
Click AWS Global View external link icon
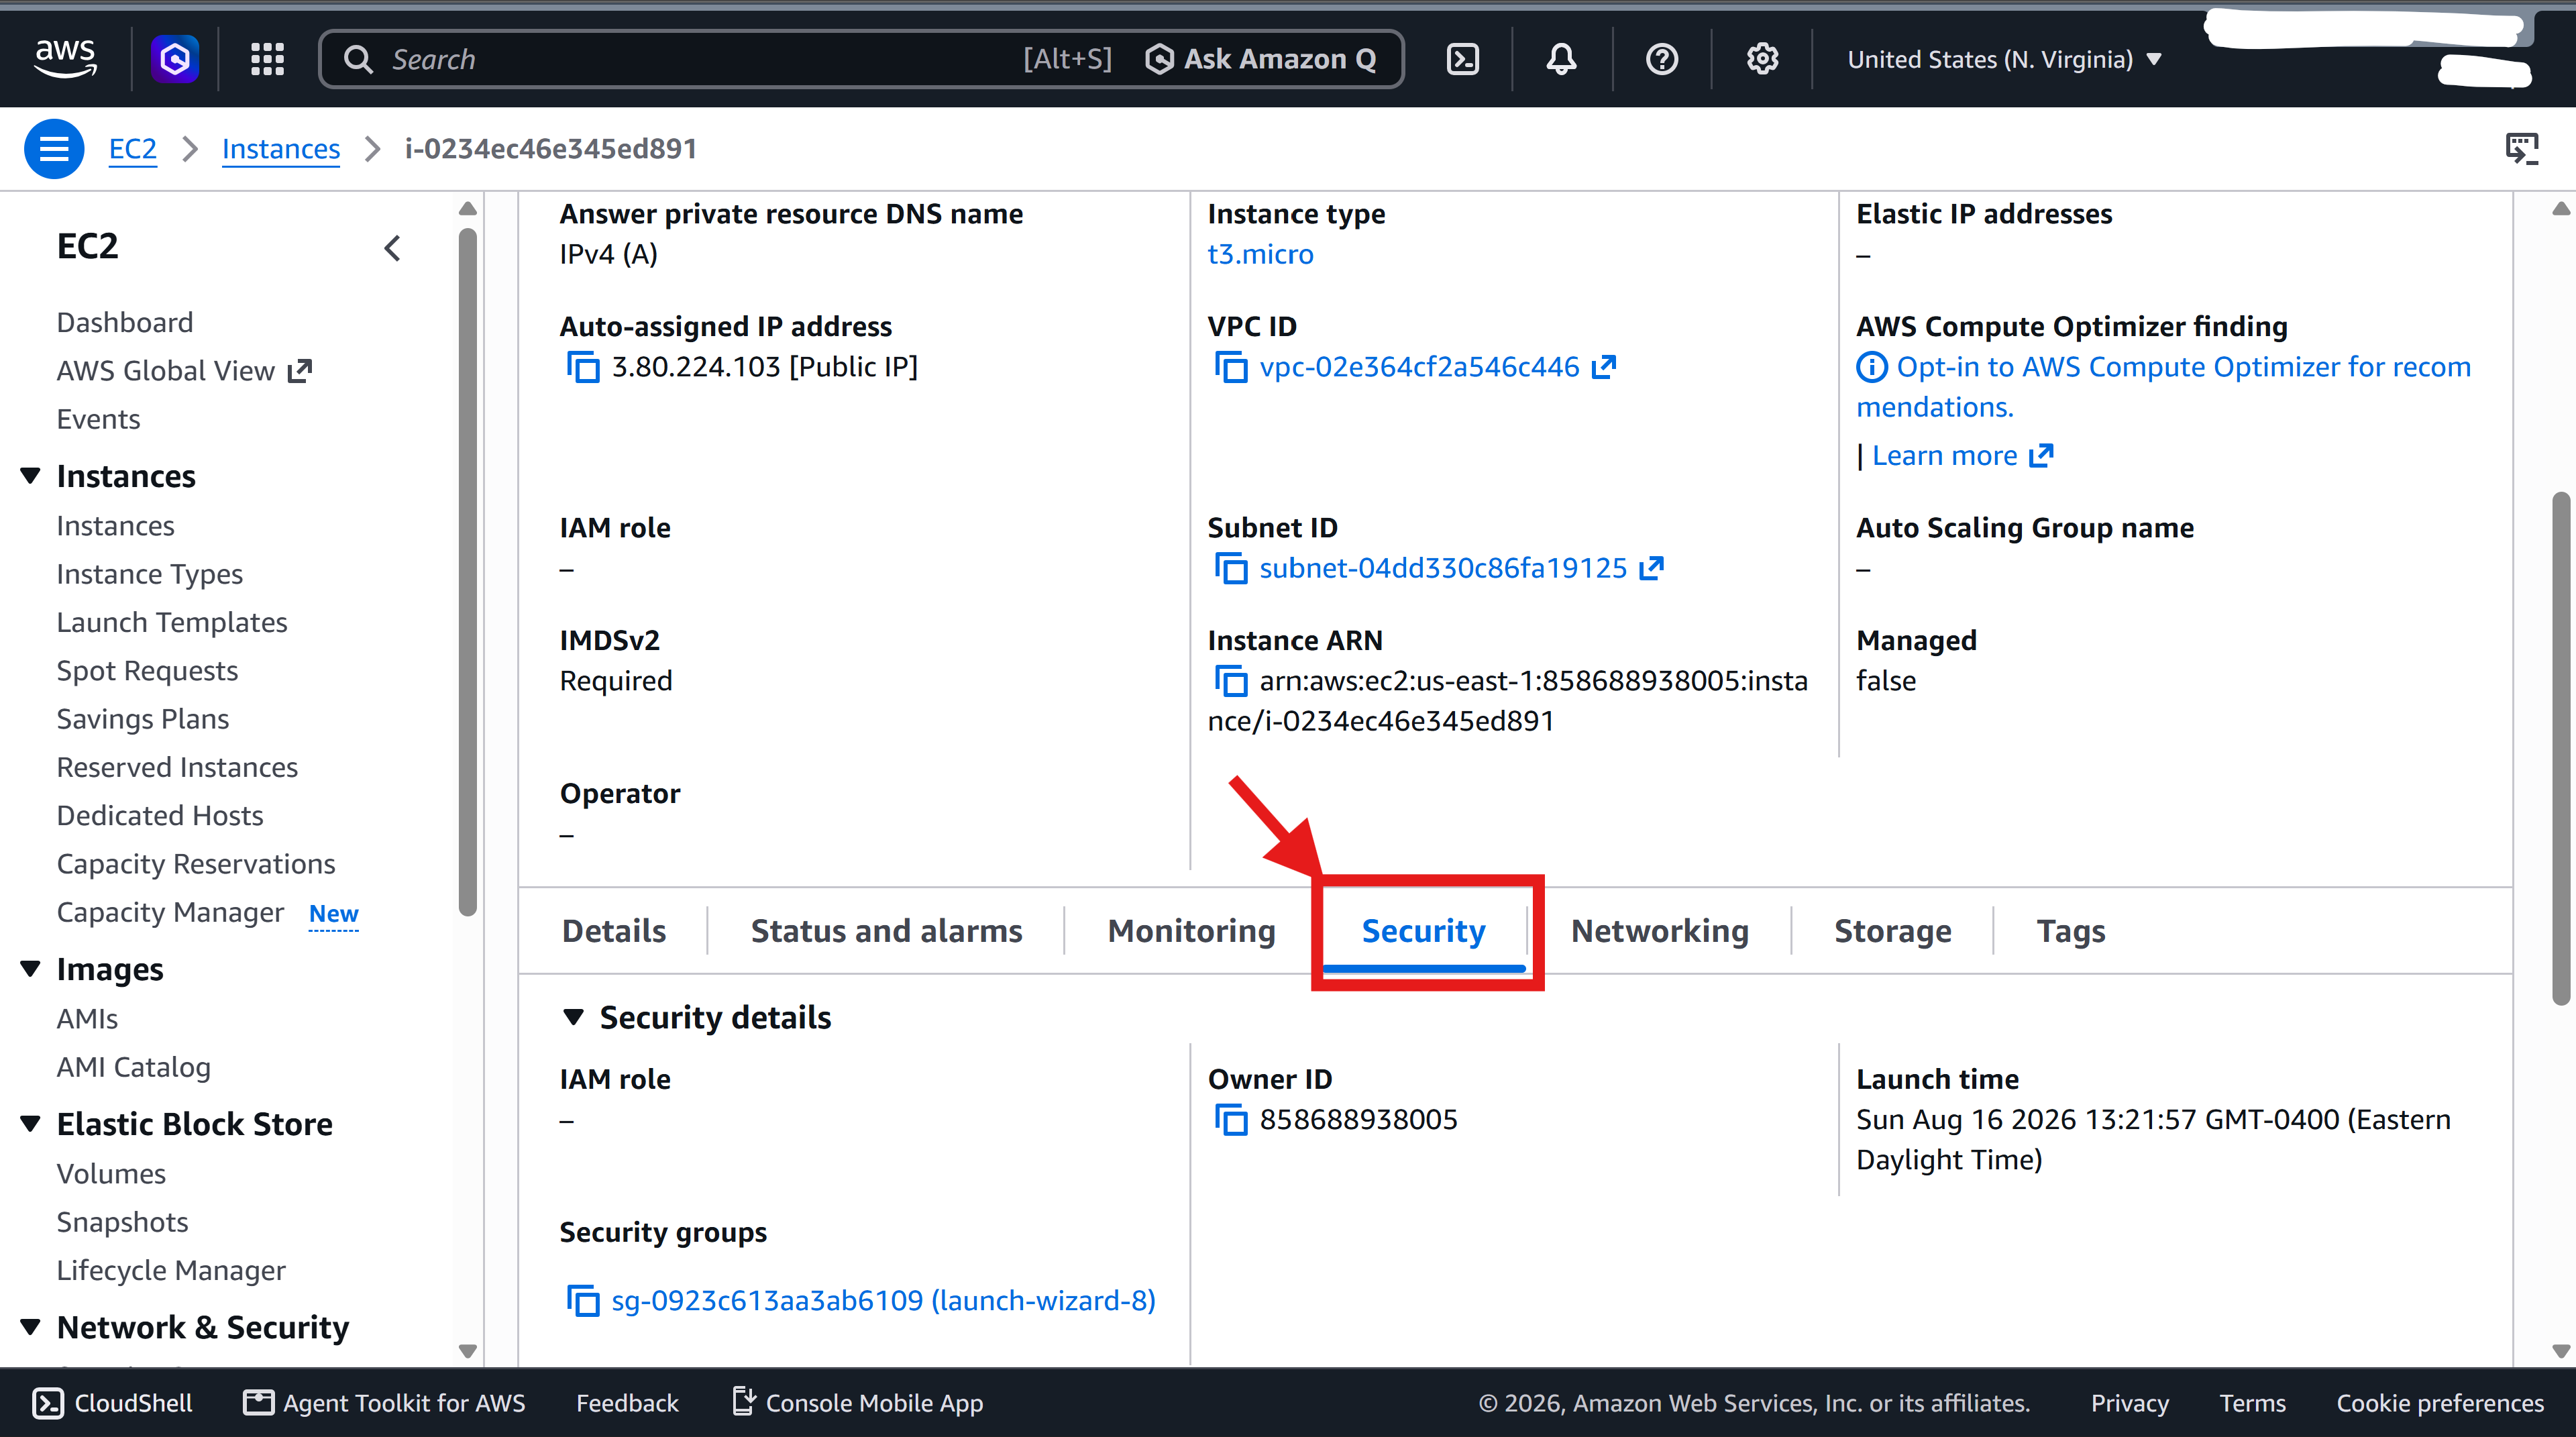tap(300, 371)
